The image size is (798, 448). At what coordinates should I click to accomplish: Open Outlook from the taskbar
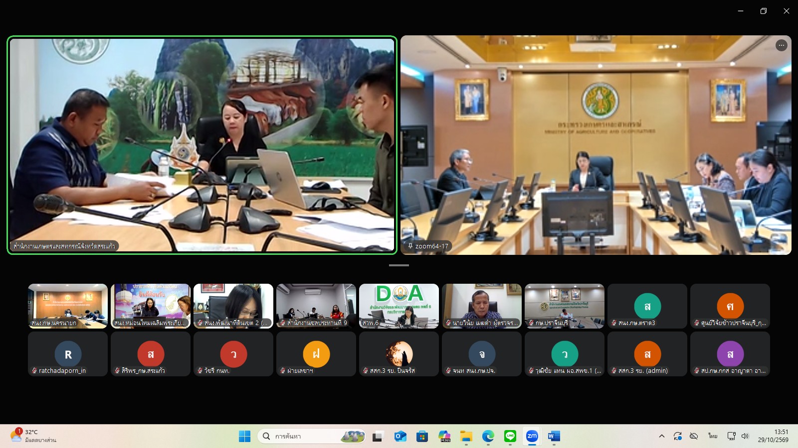pos(400,436)
